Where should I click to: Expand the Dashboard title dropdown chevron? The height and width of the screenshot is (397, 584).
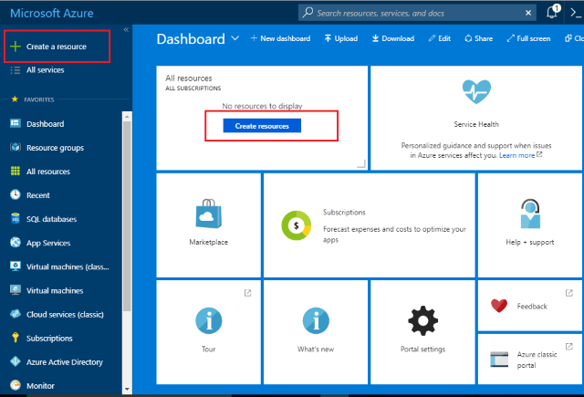tap(235, 38)
